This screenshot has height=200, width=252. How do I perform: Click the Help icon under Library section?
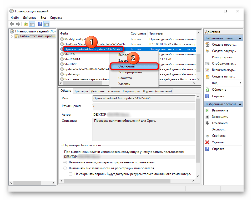pyautogui.click(x=207, y=96)
